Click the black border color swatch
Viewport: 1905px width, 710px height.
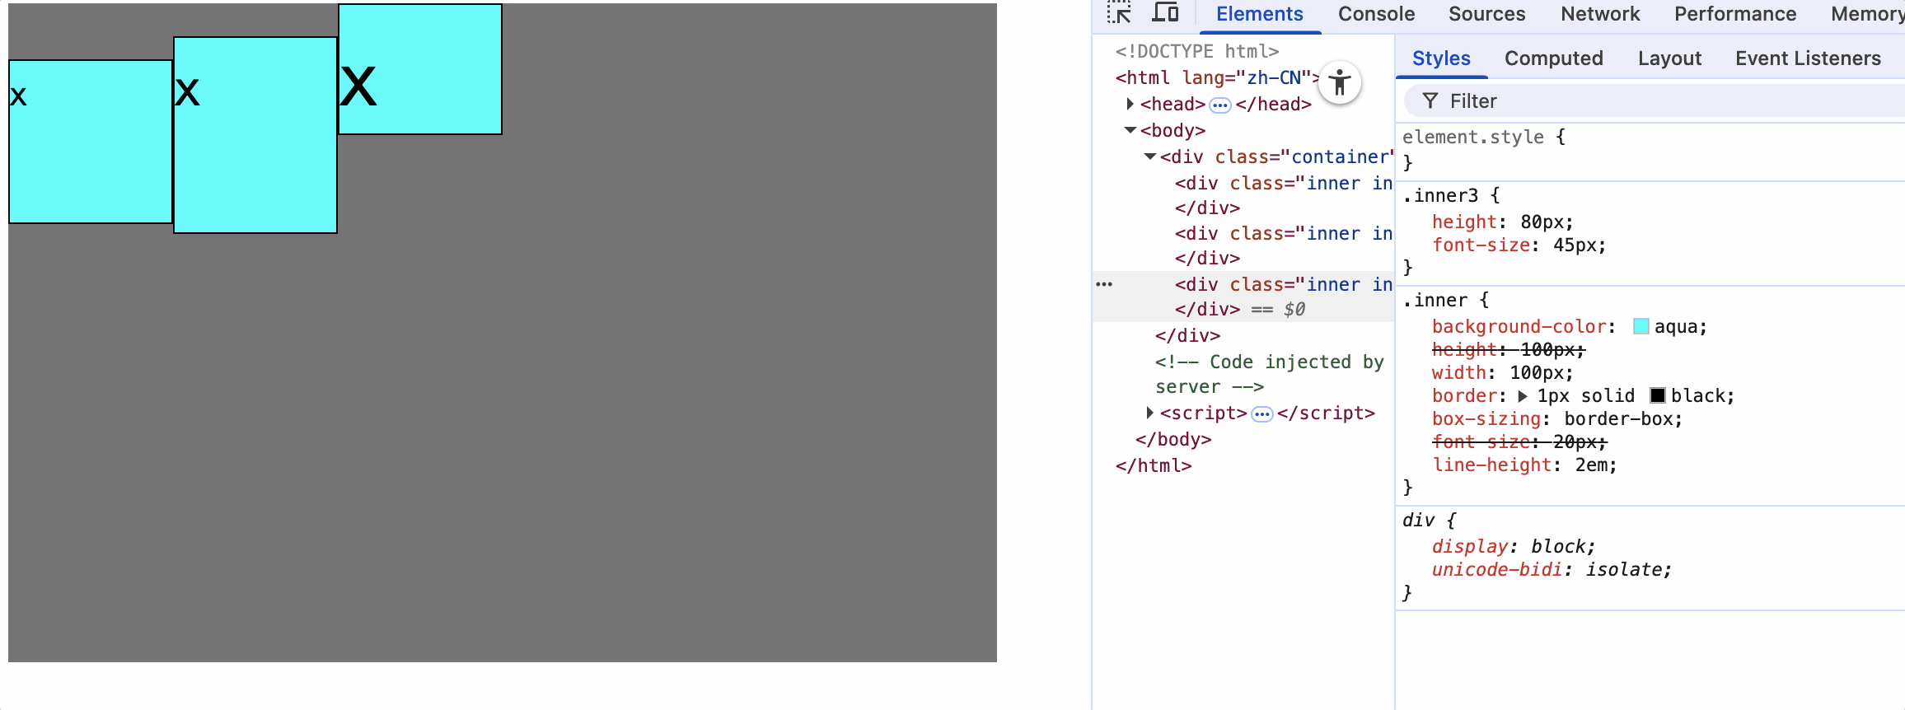1658,395
